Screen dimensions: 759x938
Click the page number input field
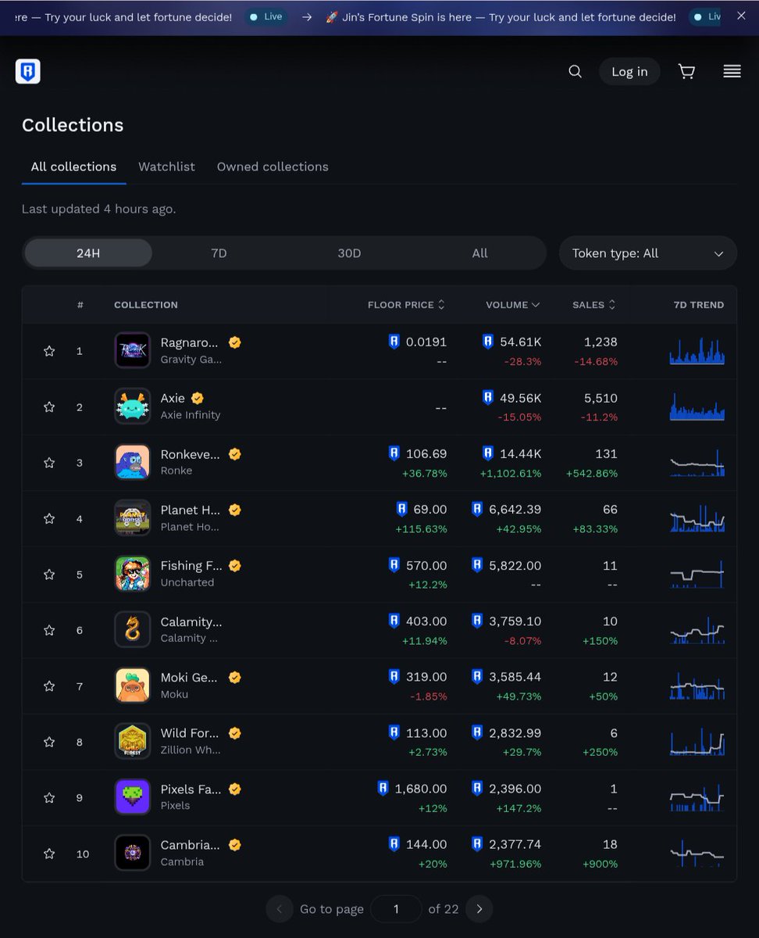tap(396, 909)
